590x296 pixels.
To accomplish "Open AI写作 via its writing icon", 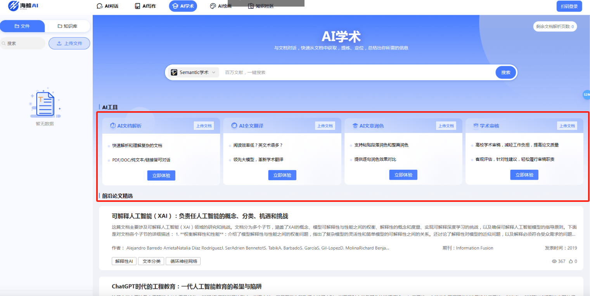I will click(137, 6).
